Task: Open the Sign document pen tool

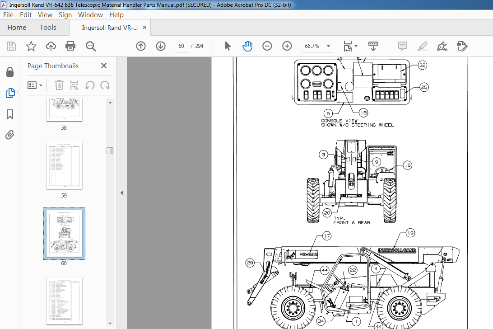Action: [442, 46]
